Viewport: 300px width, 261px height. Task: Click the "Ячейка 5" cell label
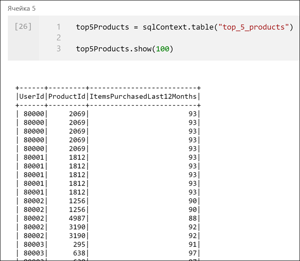point(21,9)
